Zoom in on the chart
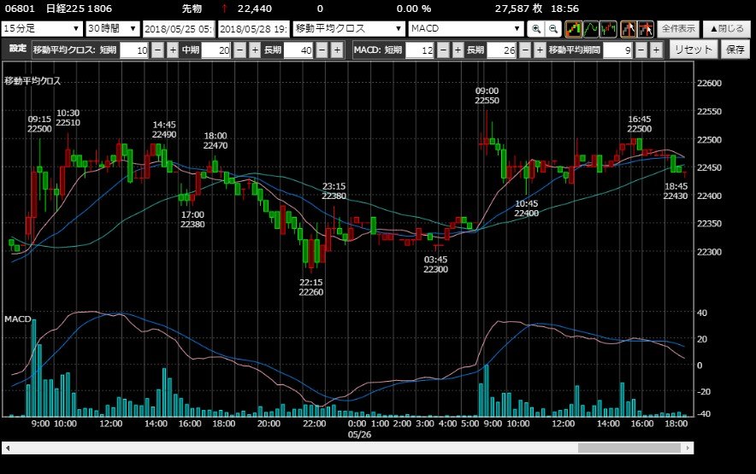This screenshot has height=474, width=756. click(535, 29)
